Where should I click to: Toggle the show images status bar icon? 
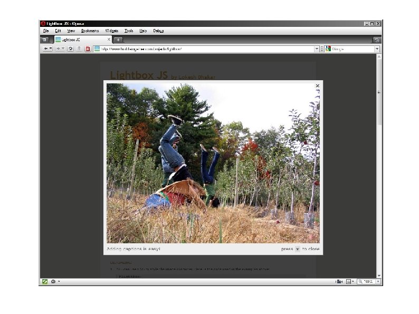[x=348, y=281]
